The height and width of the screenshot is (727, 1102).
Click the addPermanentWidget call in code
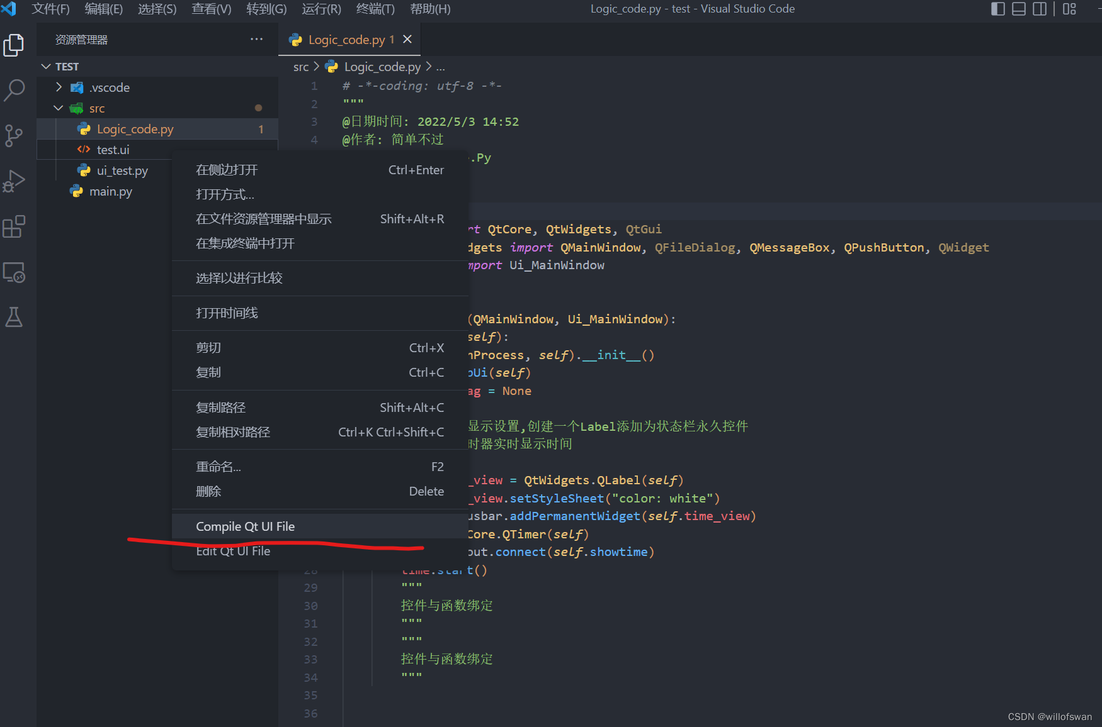(575, 516)
